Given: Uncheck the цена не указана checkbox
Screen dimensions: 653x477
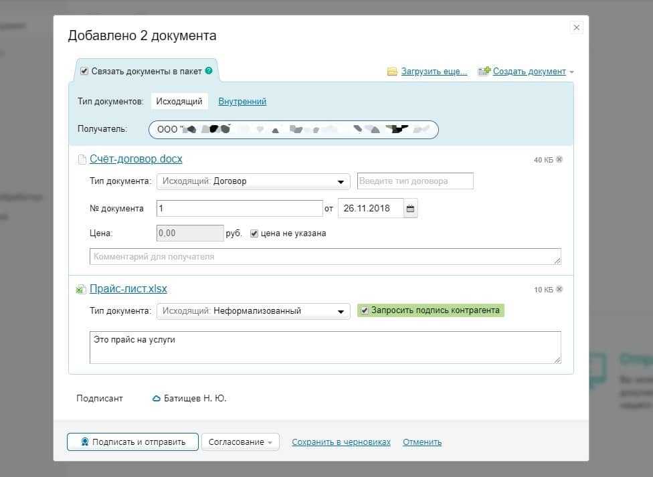Looking at the screenshot, I should click(254, 233).
